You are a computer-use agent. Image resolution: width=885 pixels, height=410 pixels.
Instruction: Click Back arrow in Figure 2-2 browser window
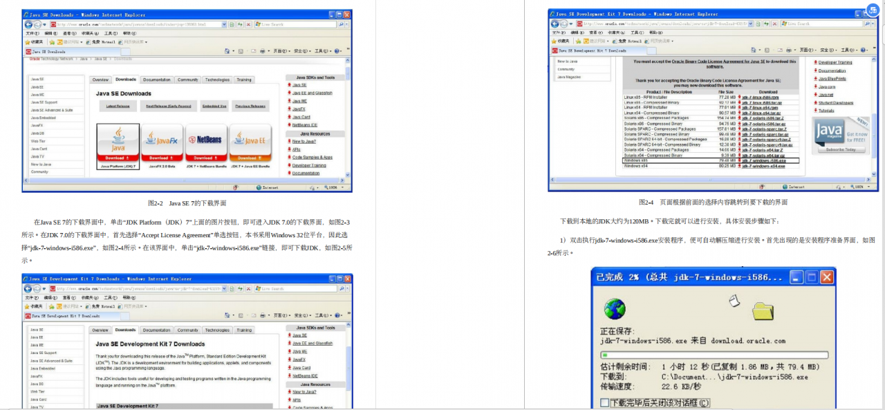(29, 24)
